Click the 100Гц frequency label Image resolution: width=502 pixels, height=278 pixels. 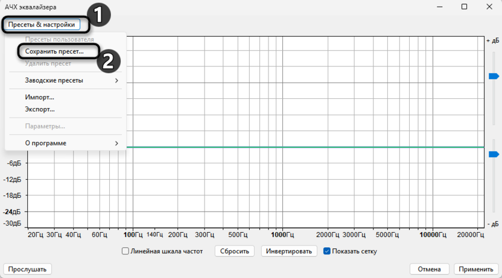point(133,235)
